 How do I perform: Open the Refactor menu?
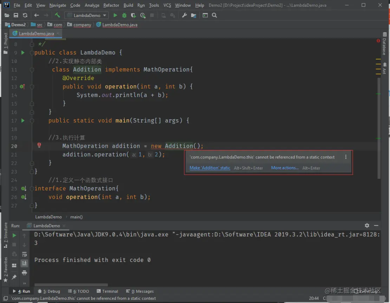pos(111,5)
